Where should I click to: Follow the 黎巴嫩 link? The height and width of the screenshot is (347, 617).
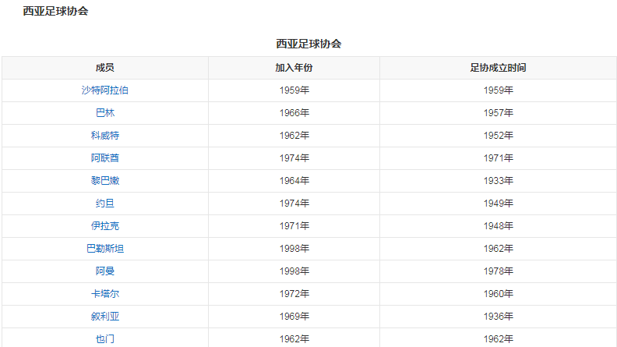(x=105, y=181)
